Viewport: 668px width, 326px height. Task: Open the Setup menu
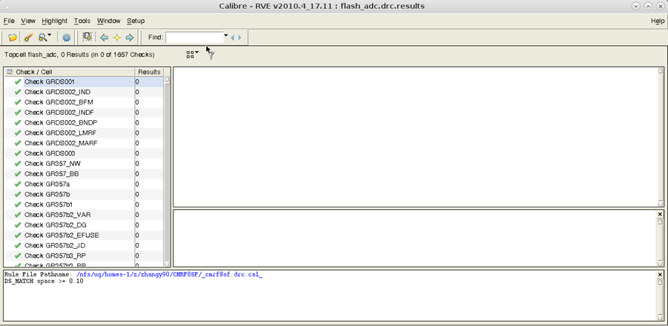point(136,21)
